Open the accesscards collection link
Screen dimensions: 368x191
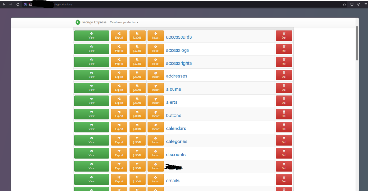coord(179,37)
